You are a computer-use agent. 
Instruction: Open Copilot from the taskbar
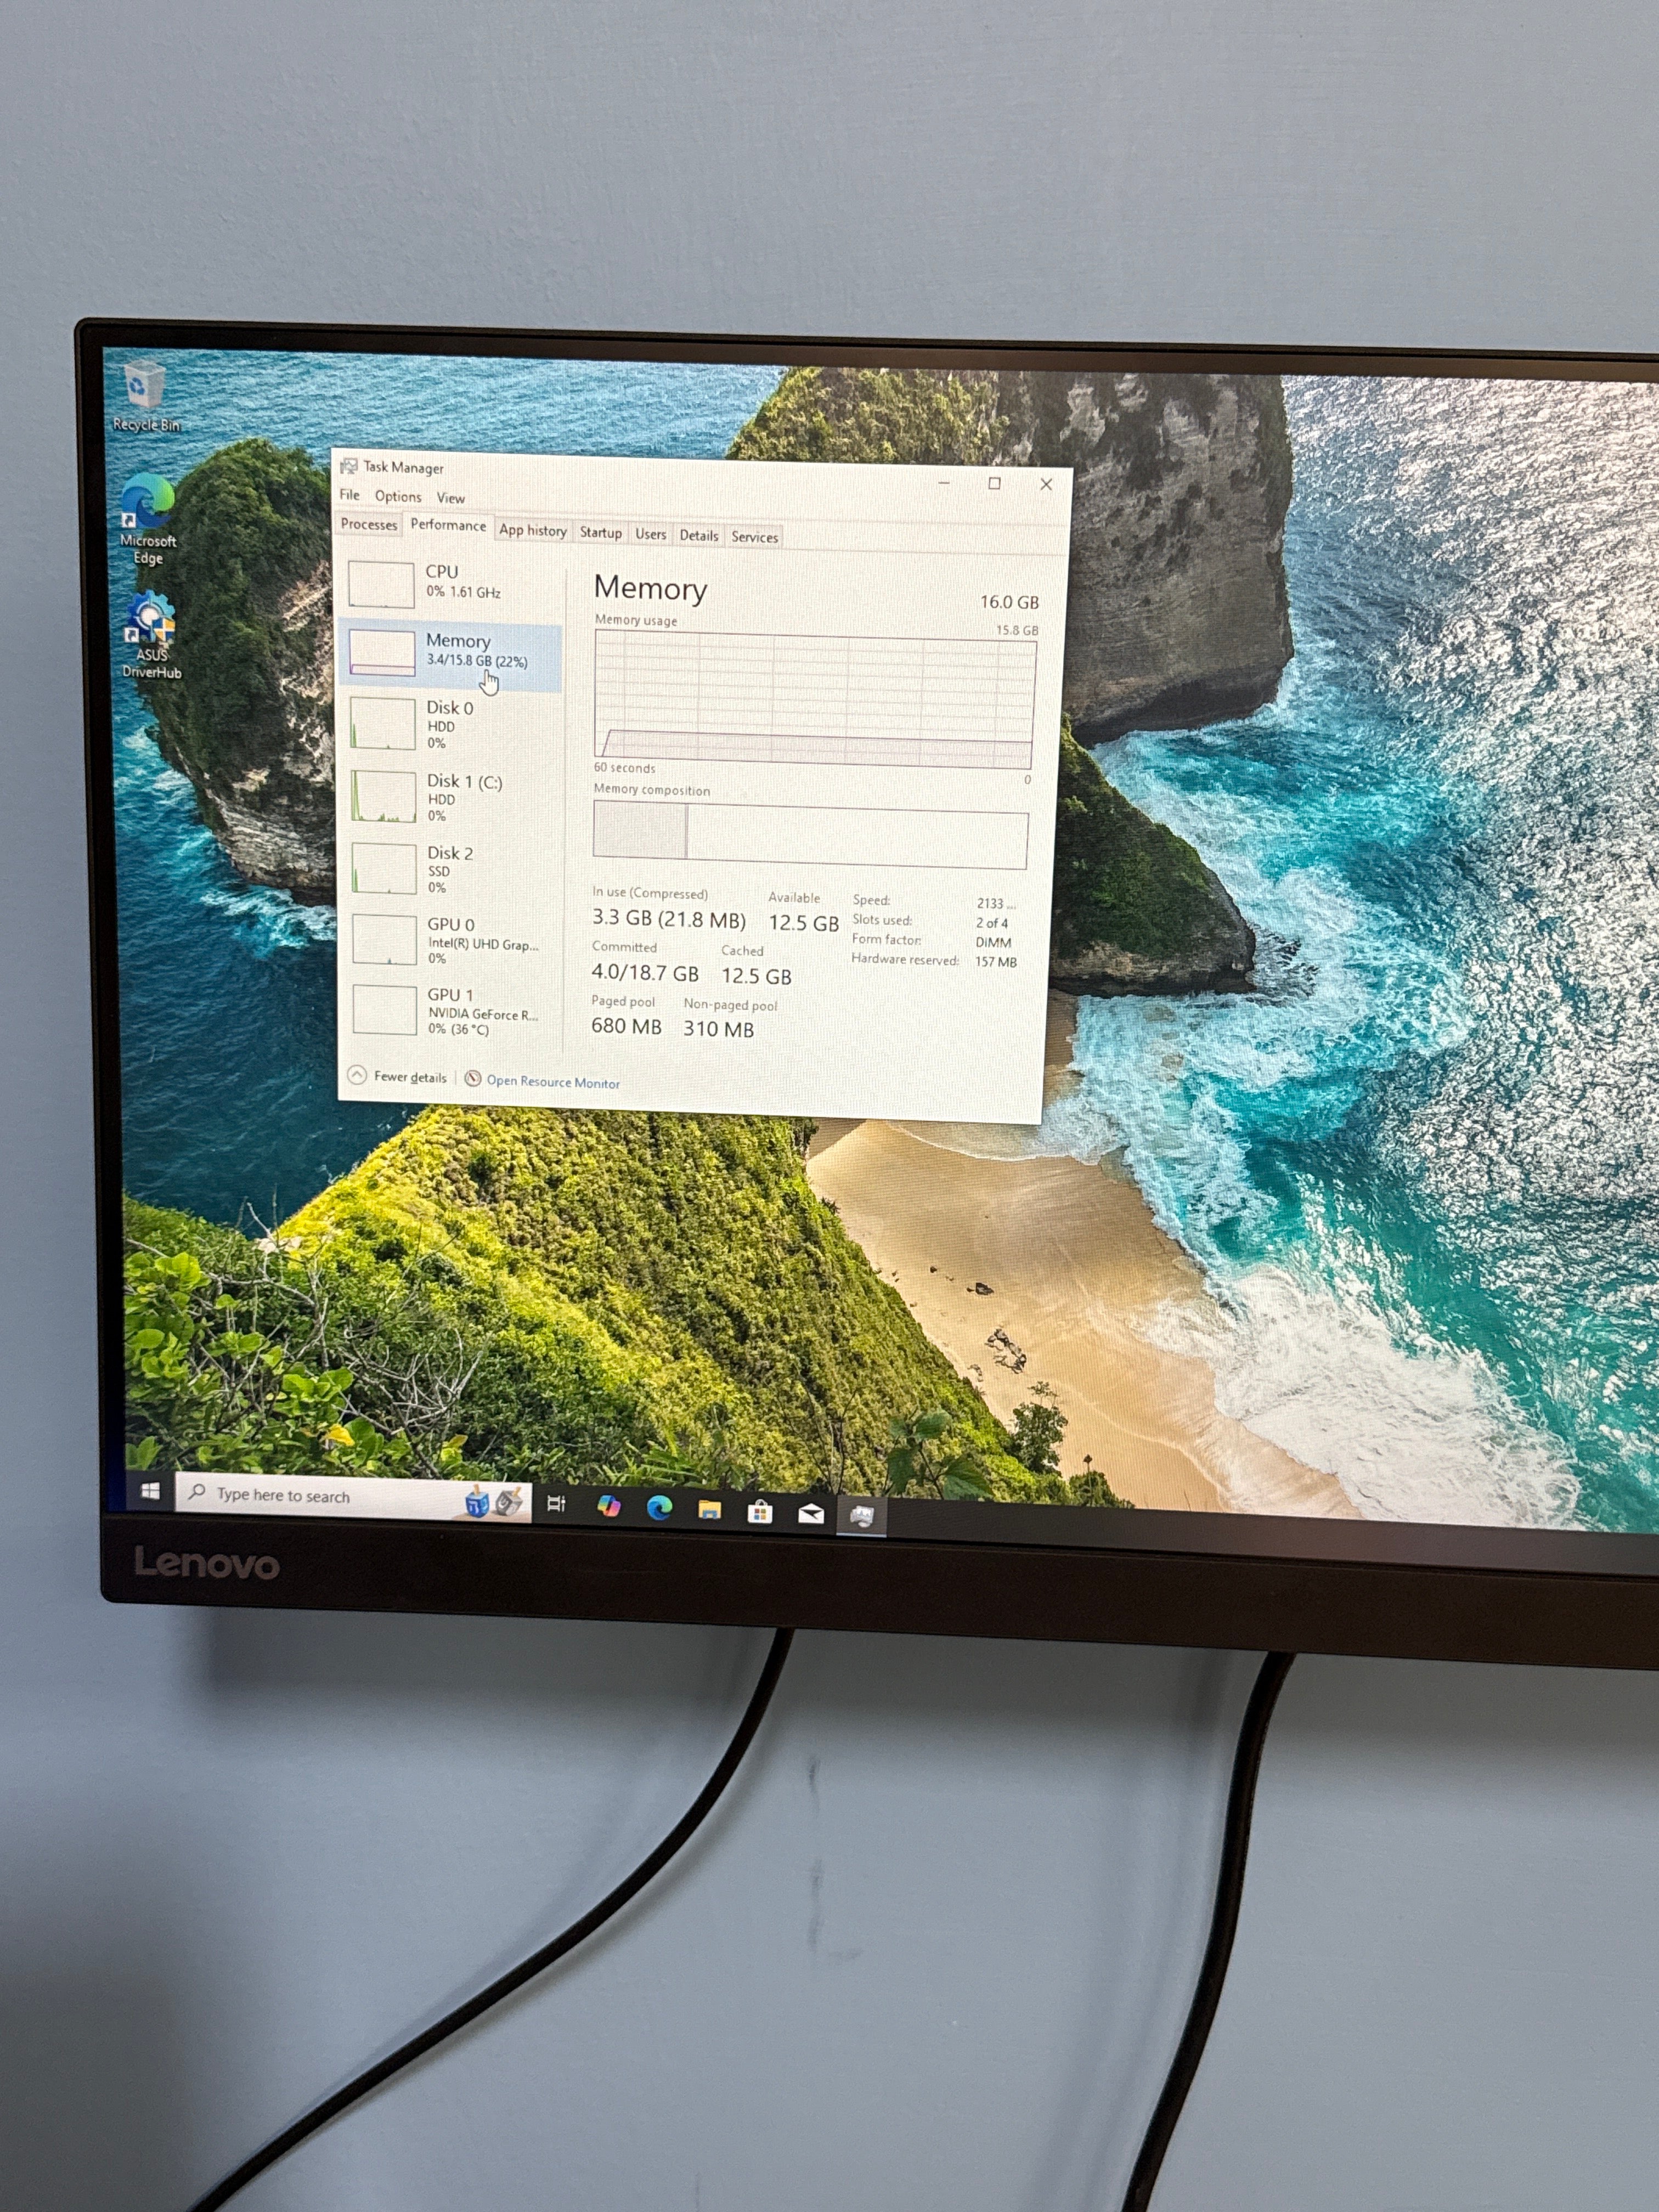click(x=608, y=1506)
